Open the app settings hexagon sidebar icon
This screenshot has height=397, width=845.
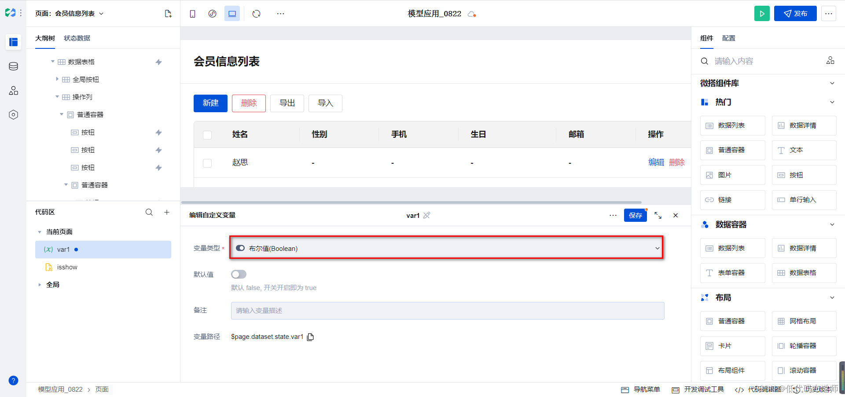click(13, 115)
